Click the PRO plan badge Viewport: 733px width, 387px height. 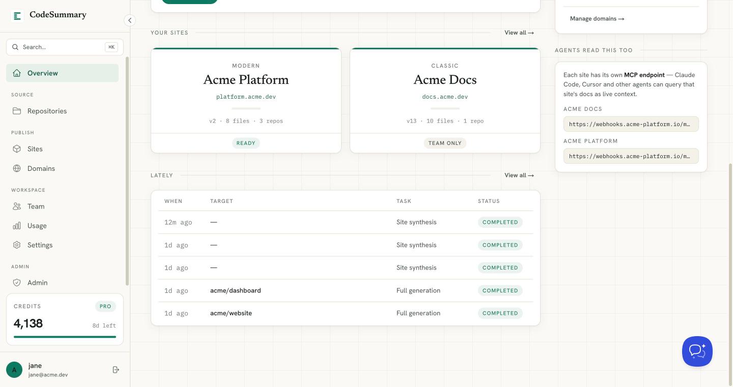click(x=105, y=306)
